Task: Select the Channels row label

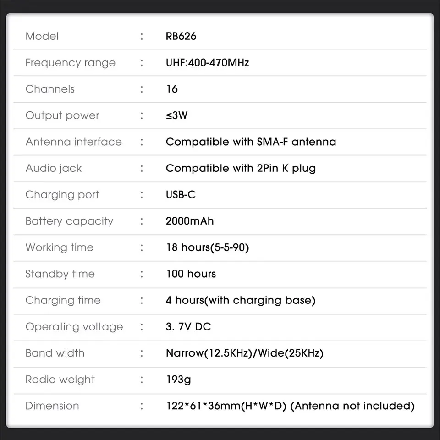Action: pos(50,89)
